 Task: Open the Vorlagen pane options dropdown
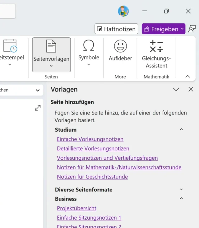(x=176, y=90)
